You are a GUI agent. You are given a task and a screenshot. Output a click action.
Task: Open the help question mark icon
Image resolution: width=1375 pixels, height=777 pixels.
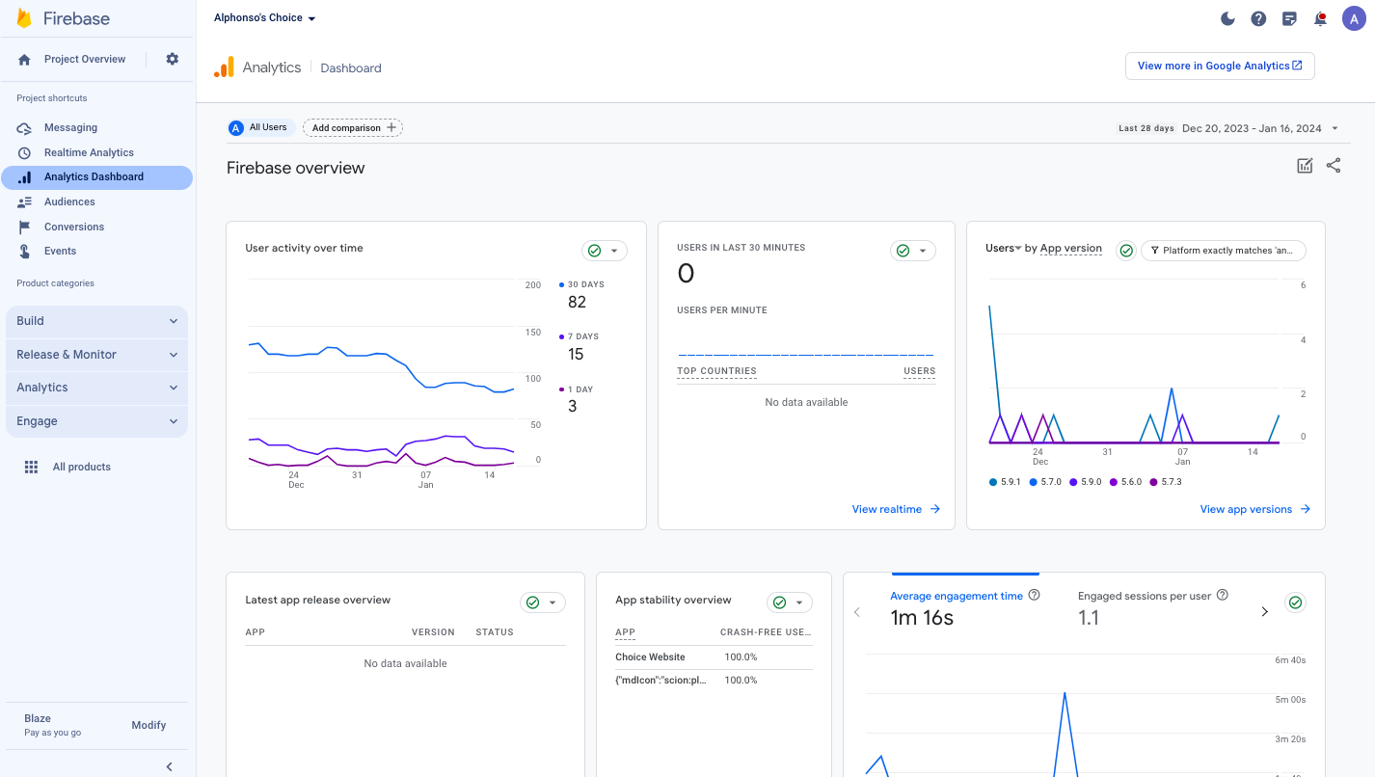(1258, 18)
